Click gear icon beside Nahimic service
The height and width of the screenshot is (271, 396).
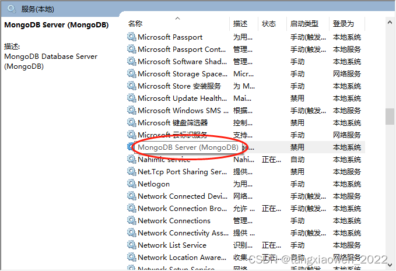pyautogui.click(x=132, y=159)
